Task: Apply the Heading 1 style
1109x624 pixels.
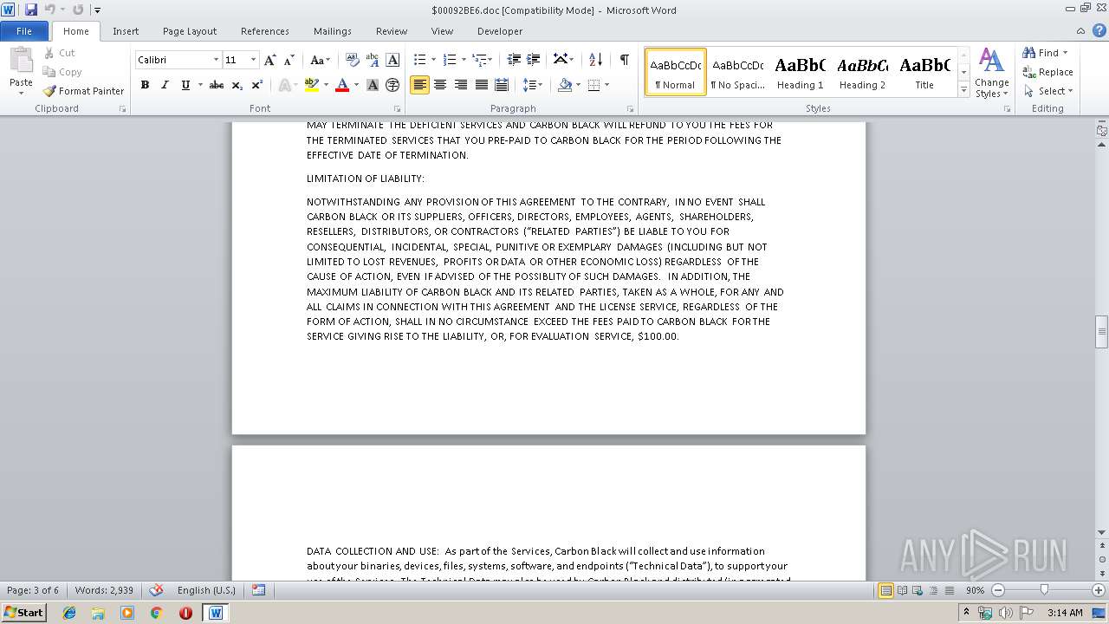Action: point(801,72)
